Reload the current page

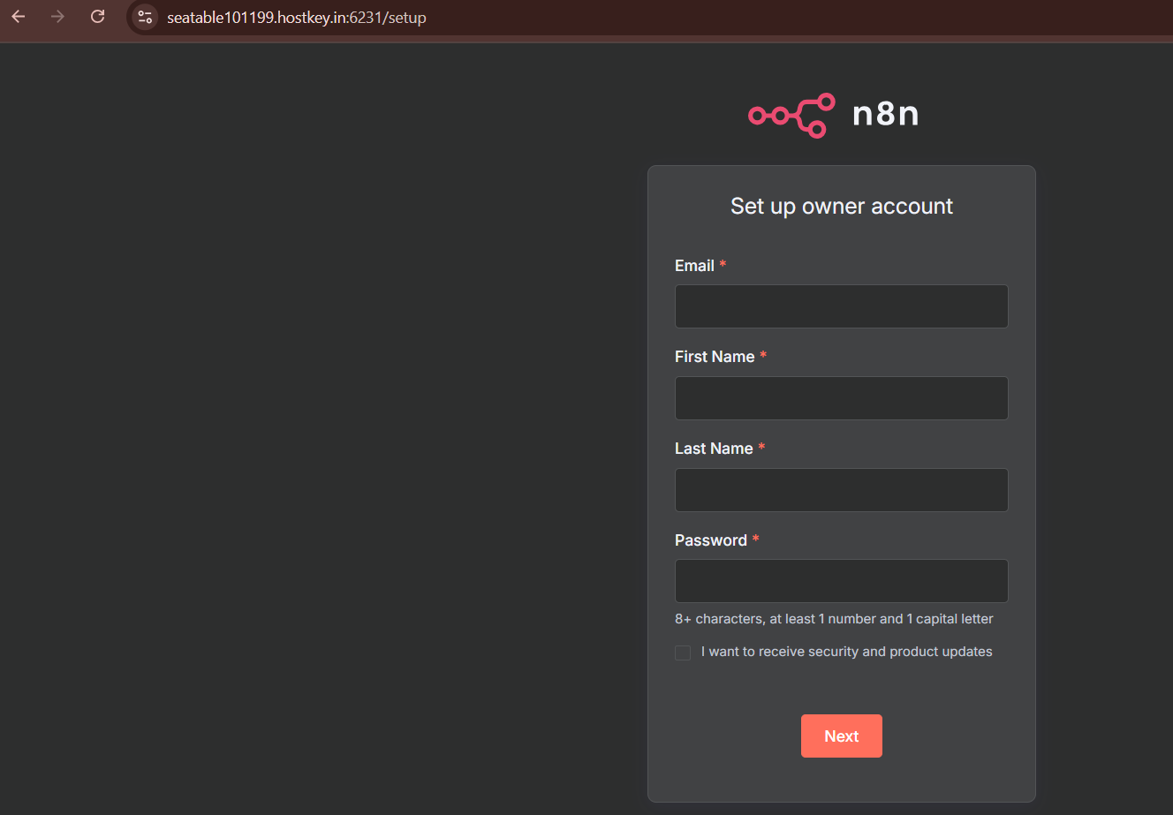(98, 17)
